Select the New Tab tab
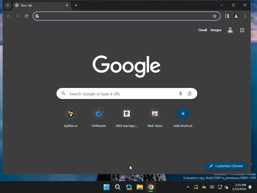The height and width of the screenshot is (193, 257). pyautogui.click(x=42, y=6)
